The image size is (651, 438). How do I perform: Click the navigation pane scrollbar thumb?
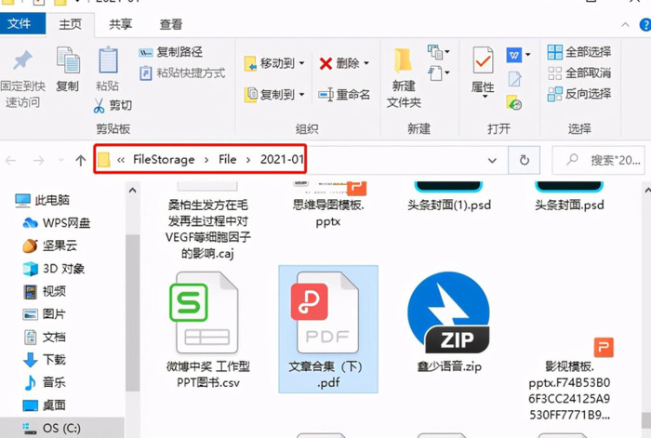pos(132,312)
